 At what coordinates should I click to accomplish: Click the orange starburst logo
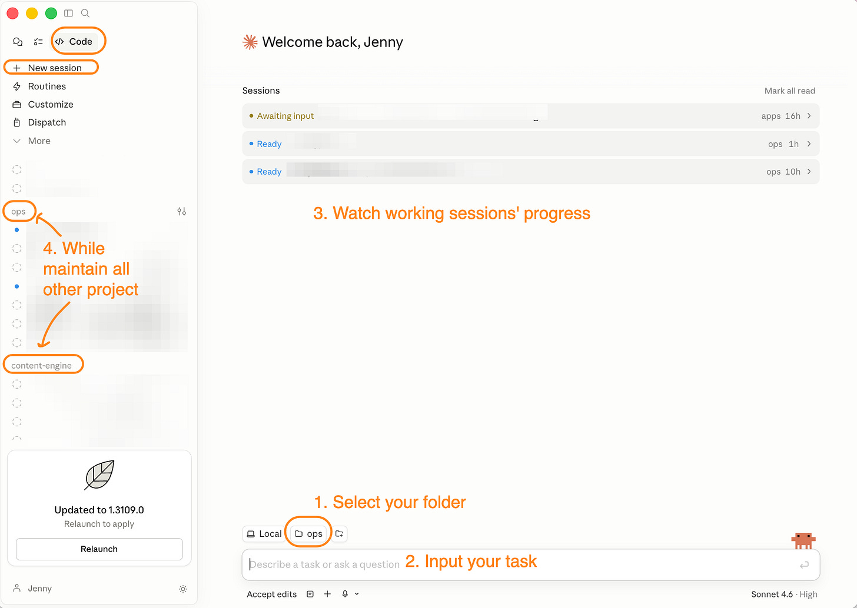tap(250, 42)
